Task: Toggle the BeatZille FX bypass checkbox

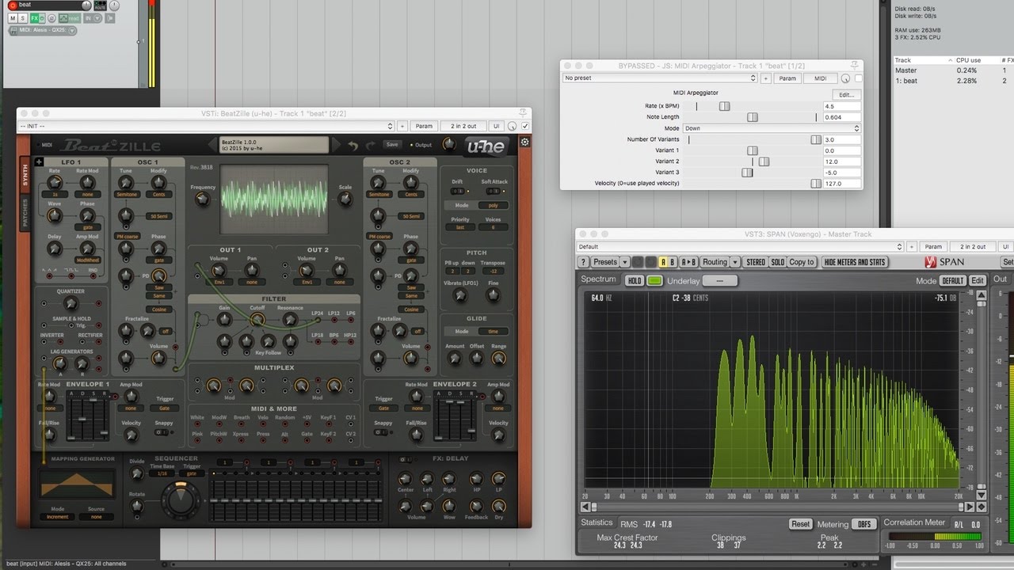Action: click(x=524, y=126)
